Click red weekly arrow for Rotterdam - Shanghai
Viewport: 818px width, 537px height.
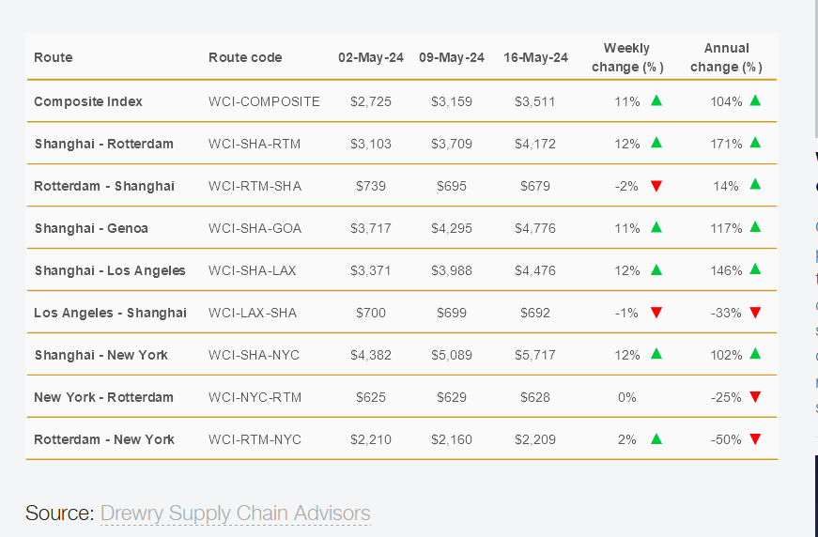(656, 186)
